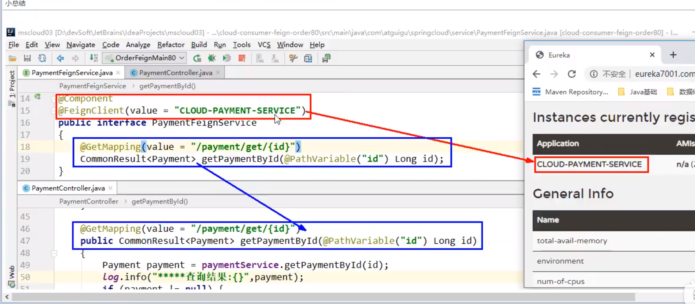Click the Open folder toolbar icon
The height and width of the screenshot is (304, 695).
[13, 58]
